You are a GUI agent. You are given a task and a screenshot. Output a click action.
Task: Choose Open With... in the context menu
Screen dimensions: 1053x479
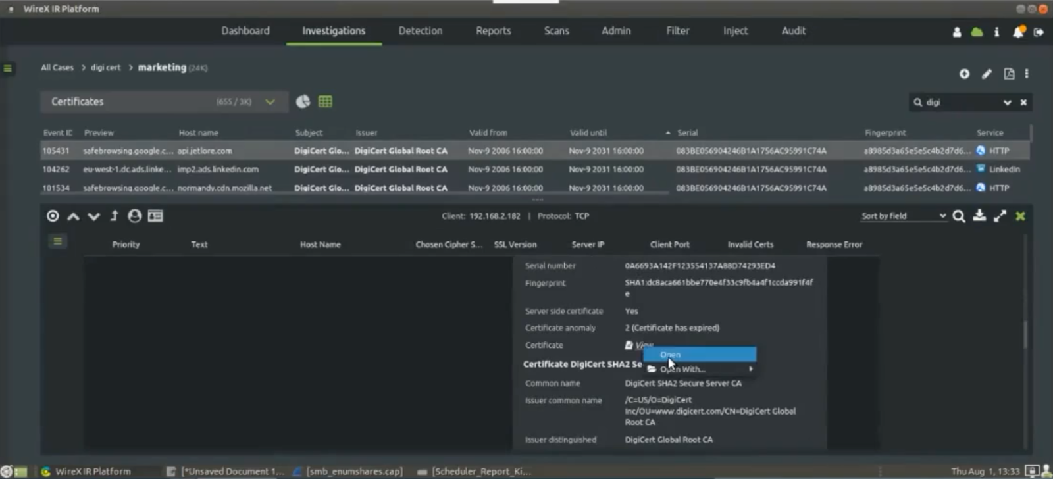700,369
